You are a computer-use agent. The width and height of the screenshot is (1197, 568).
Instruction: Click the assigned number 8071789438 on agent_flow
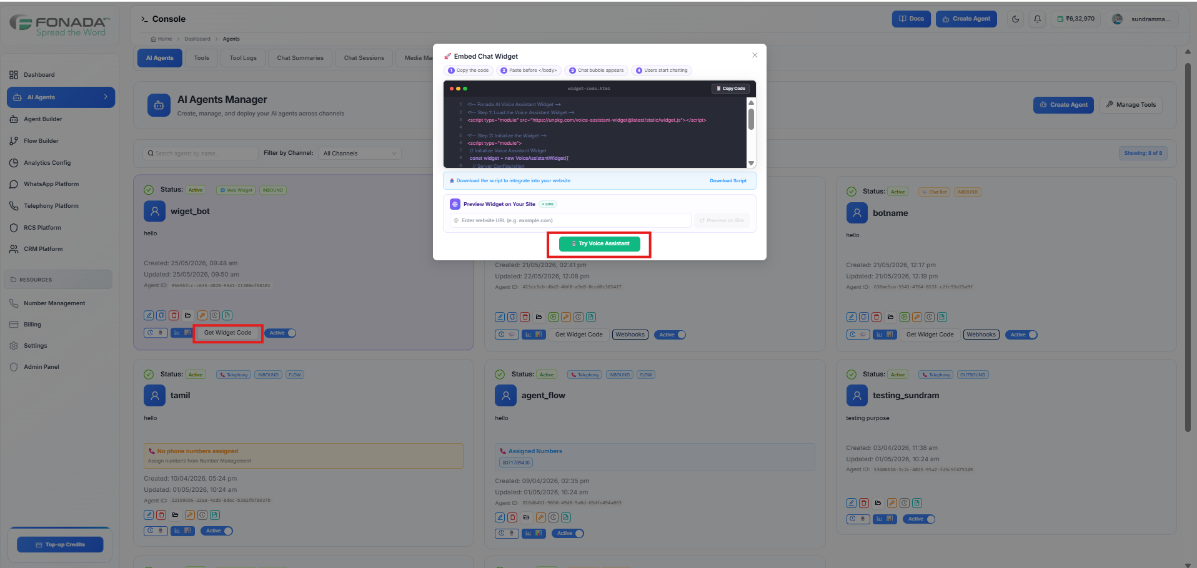coord(516,463)
